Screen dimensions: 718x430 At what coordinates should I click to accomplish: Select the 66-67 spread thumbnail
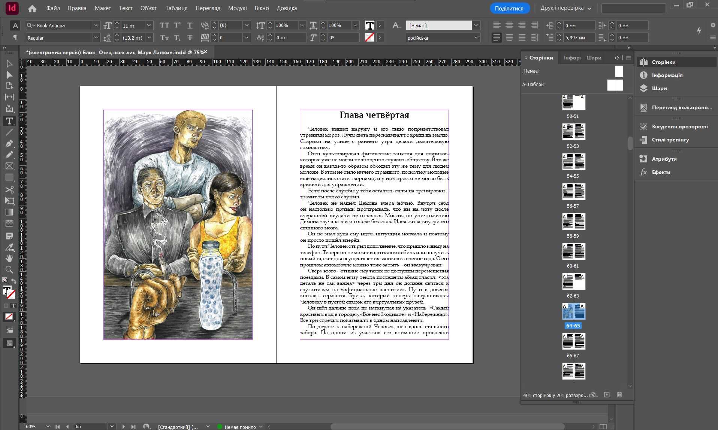(574, 341)
